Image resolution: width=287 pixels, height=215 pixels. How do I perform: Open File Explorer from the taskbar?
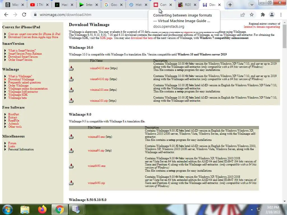25,209
